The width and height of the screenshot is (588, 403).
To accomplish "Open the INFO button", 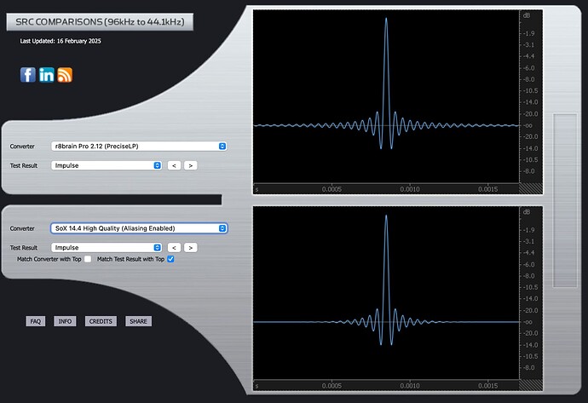I will pos(65,321).
